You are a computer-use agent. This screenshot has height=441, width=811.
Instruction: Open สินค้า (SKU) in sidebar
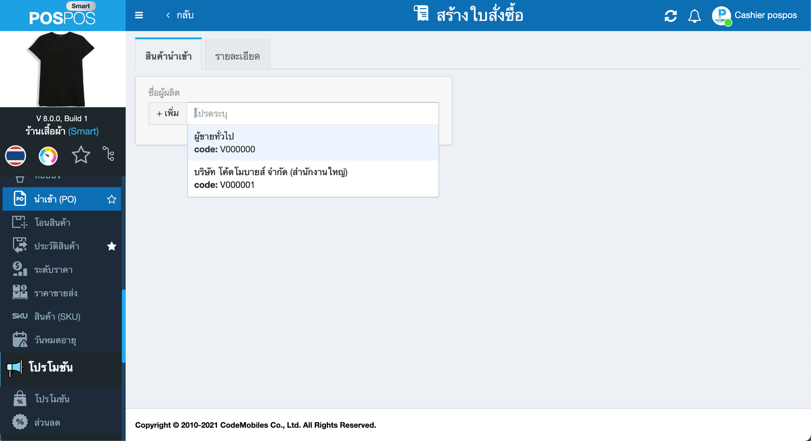coord(57,316)
